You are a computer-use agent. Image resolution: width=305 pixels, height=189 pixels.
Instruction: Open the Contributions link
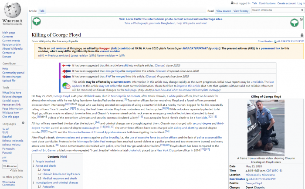pos(267,3)
